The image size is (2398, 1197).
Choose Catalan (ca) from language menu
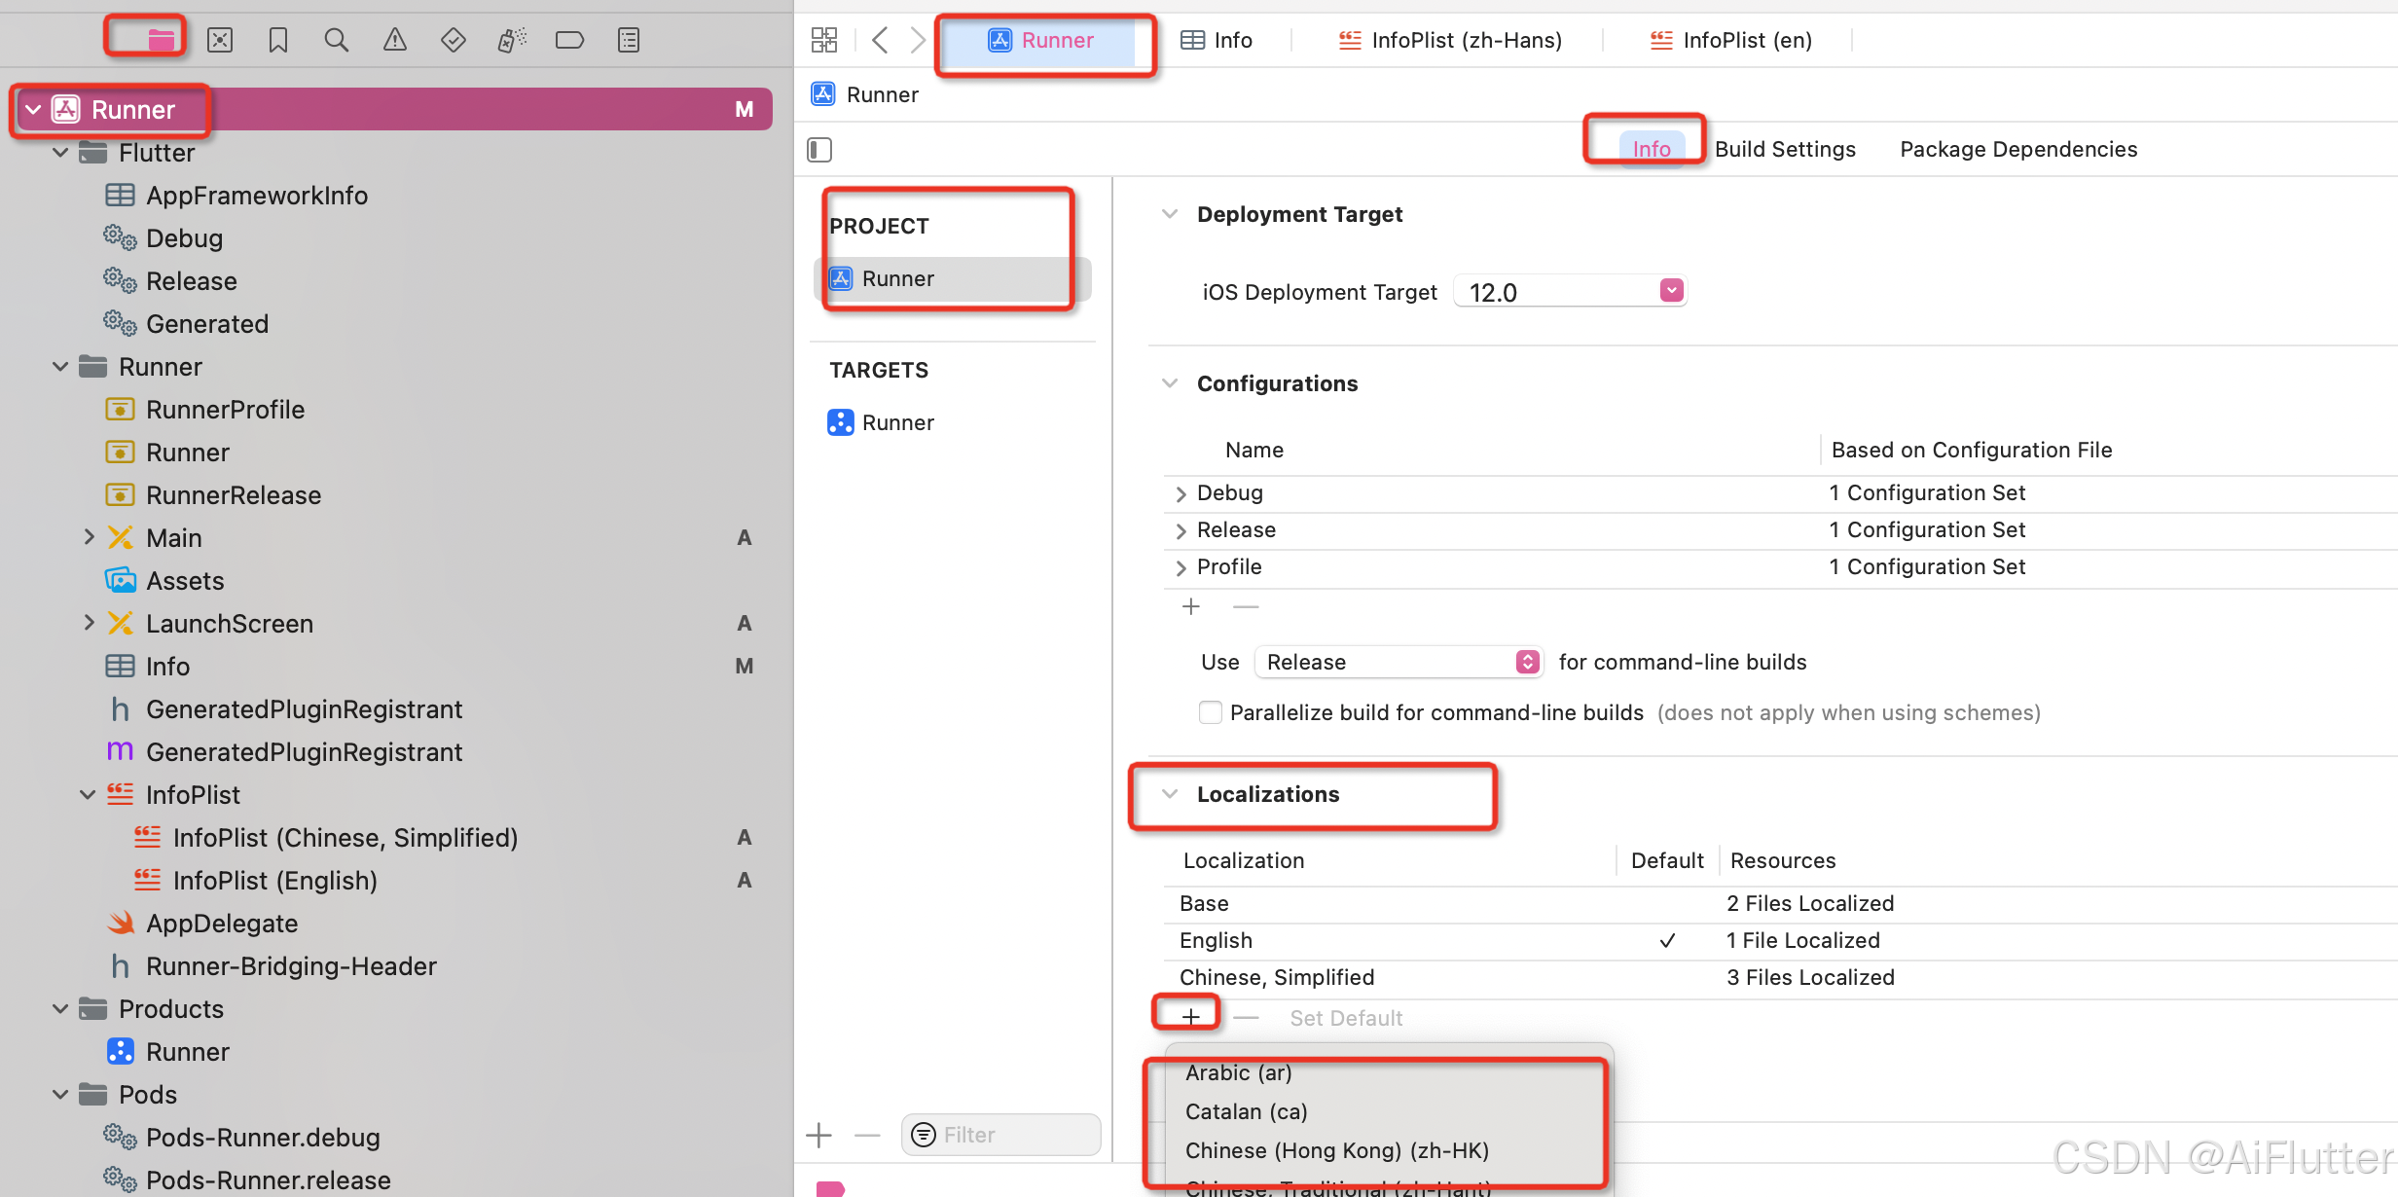[1246, 1111]
